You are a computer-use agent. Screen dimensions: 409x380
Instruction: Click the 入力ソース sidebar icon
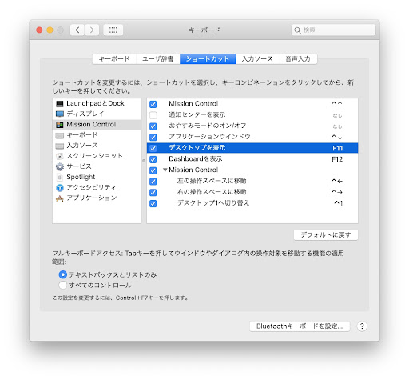click(60, 146)
